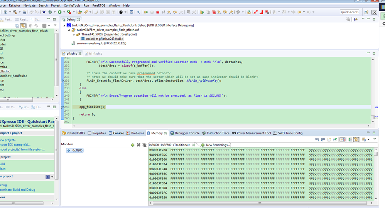Click the Quick Access field
This screenshot has width=385, height=208.
pyautogui.click(x=350, y=12)
